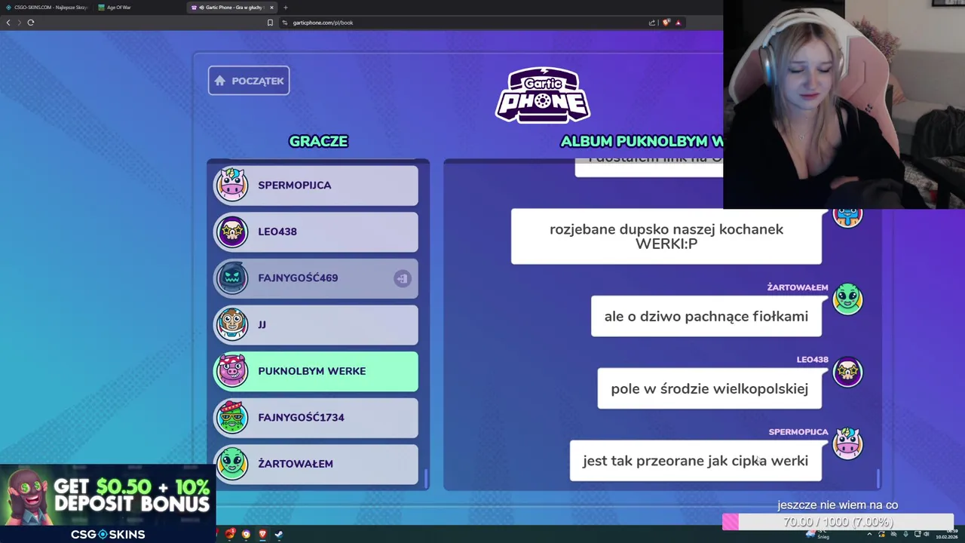Click ŻARTOWAŁEM's green alien avatar in players list
Image resolution: width=965 pixels, height=543 pixels.
tap(231, 464)
